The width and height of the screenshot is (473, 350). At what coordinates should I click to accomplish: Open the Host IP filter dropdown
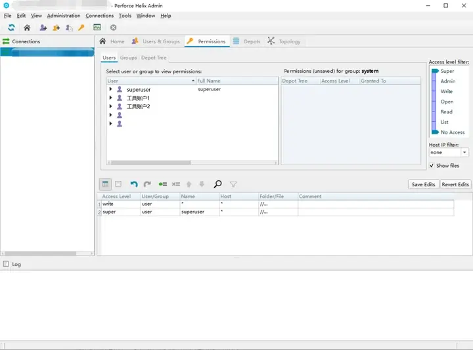click(x=464, y=152)
